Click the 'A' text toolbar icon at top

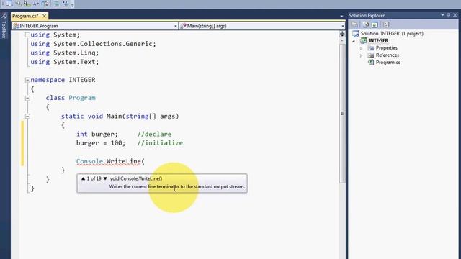(x=36, y=4)
